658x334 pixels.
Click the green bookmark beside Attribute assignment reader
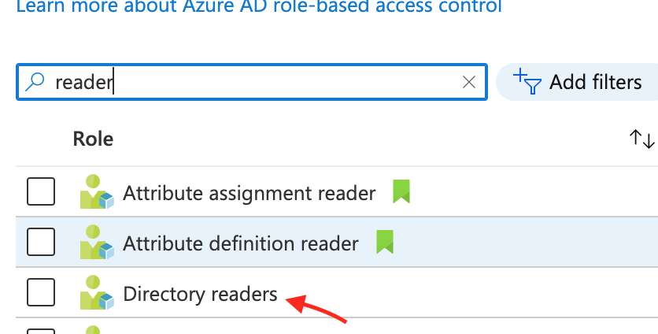click(x=401, y=191)
